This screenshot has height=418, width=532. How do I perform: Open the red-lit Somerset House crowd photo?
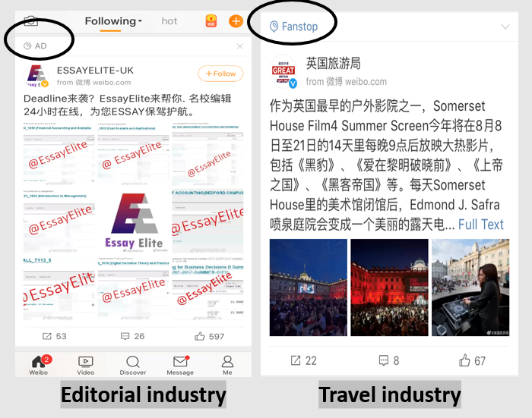pyautogui.click(x=388, y=287)
